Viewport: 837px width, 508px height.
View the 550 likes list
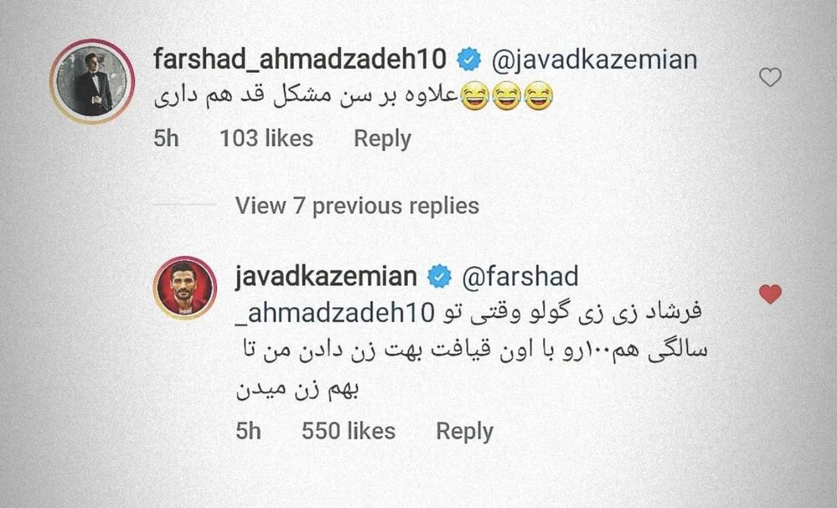tap(348, 431)
